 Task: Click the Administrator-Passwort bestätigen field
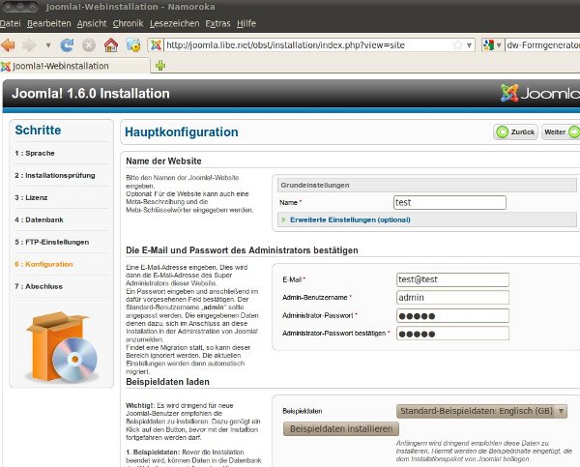pyautogui.click(x=452, y=334)
